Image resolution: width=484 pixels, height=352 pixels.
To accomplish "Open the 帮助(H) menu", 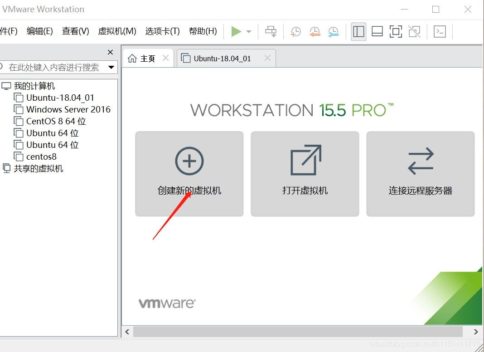I will tap(203, 31).
